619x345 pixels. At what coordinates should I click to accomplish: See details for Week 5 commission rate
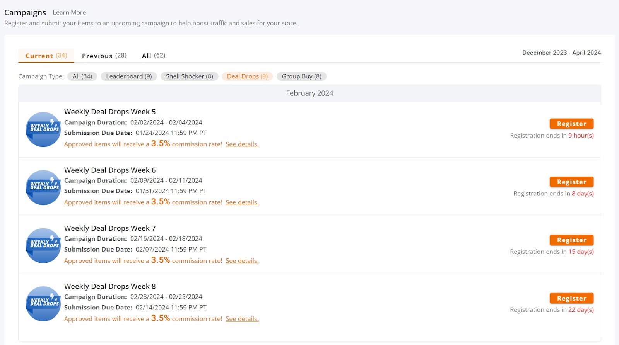click(x=242, y=144)
